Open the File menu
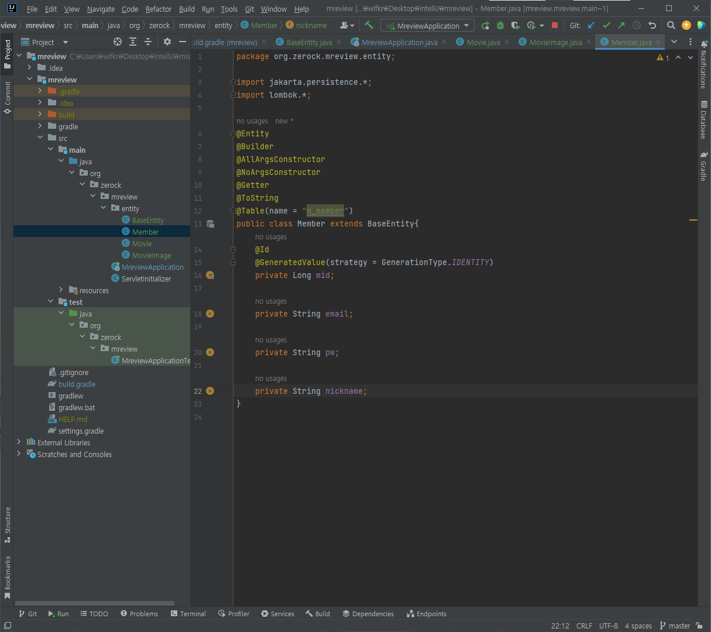Screen dimensions: 711x632 tap(32, 9)
